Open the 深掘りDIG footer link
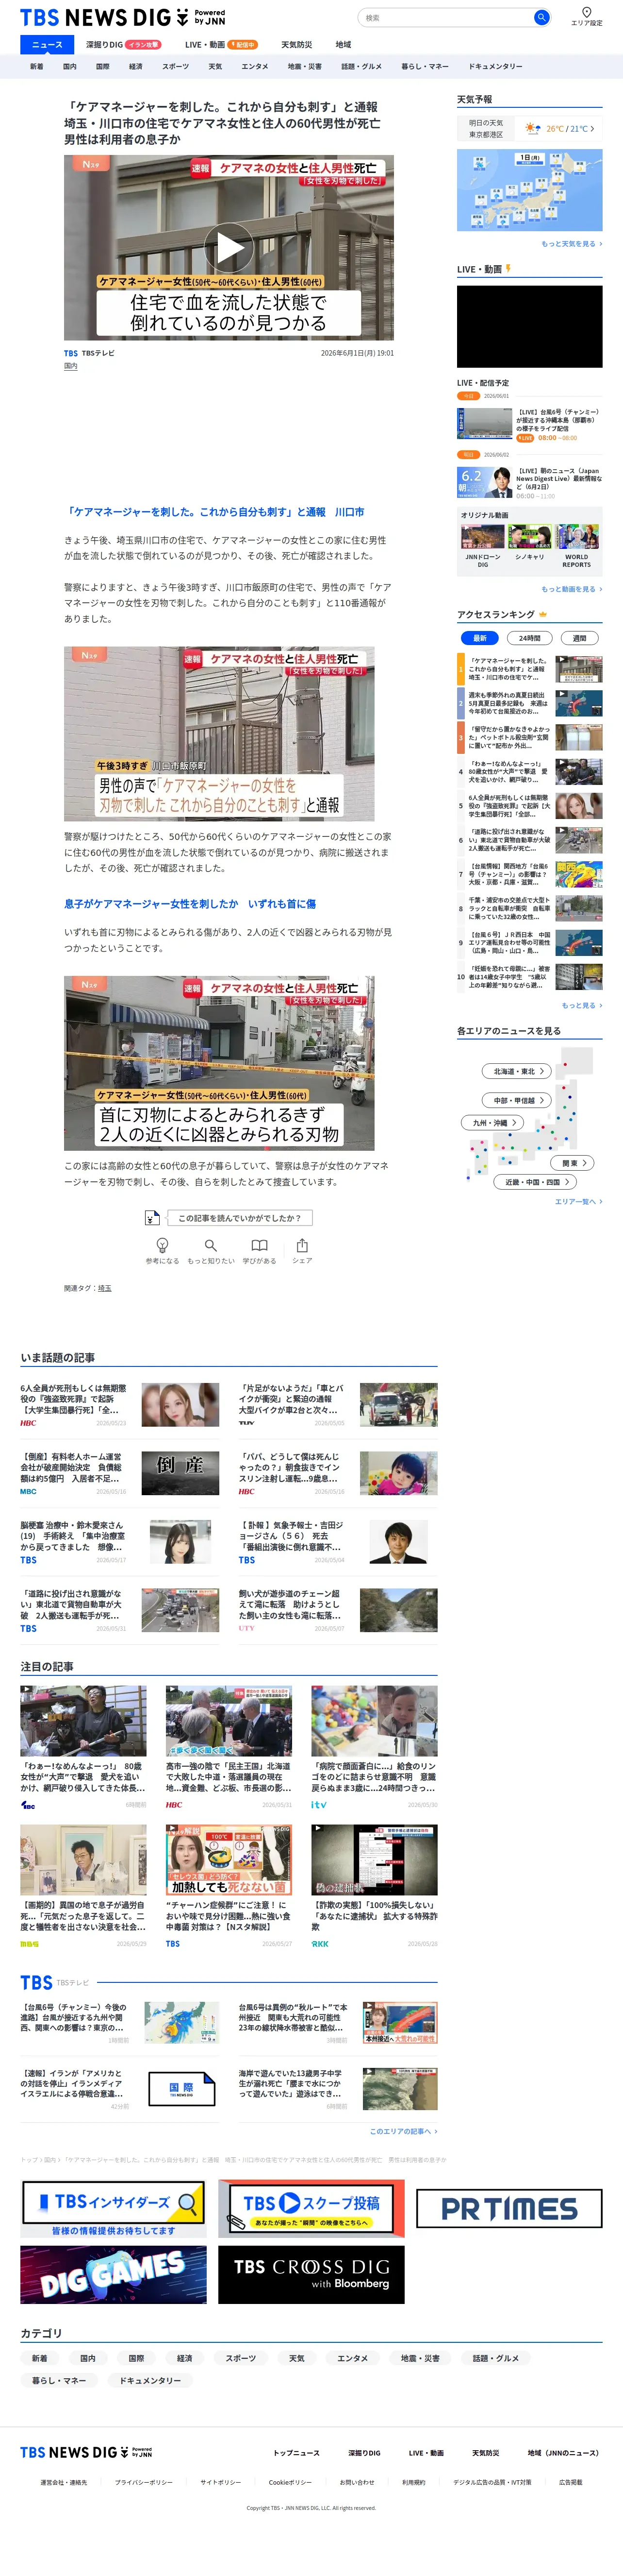Image resolution: width=623 pixels, height=2576 pixels. [x=364, y=2453]
